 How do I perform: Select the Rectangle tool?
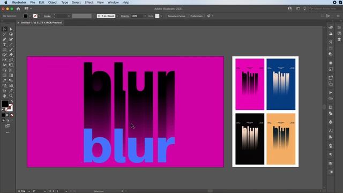pos(4,50)
